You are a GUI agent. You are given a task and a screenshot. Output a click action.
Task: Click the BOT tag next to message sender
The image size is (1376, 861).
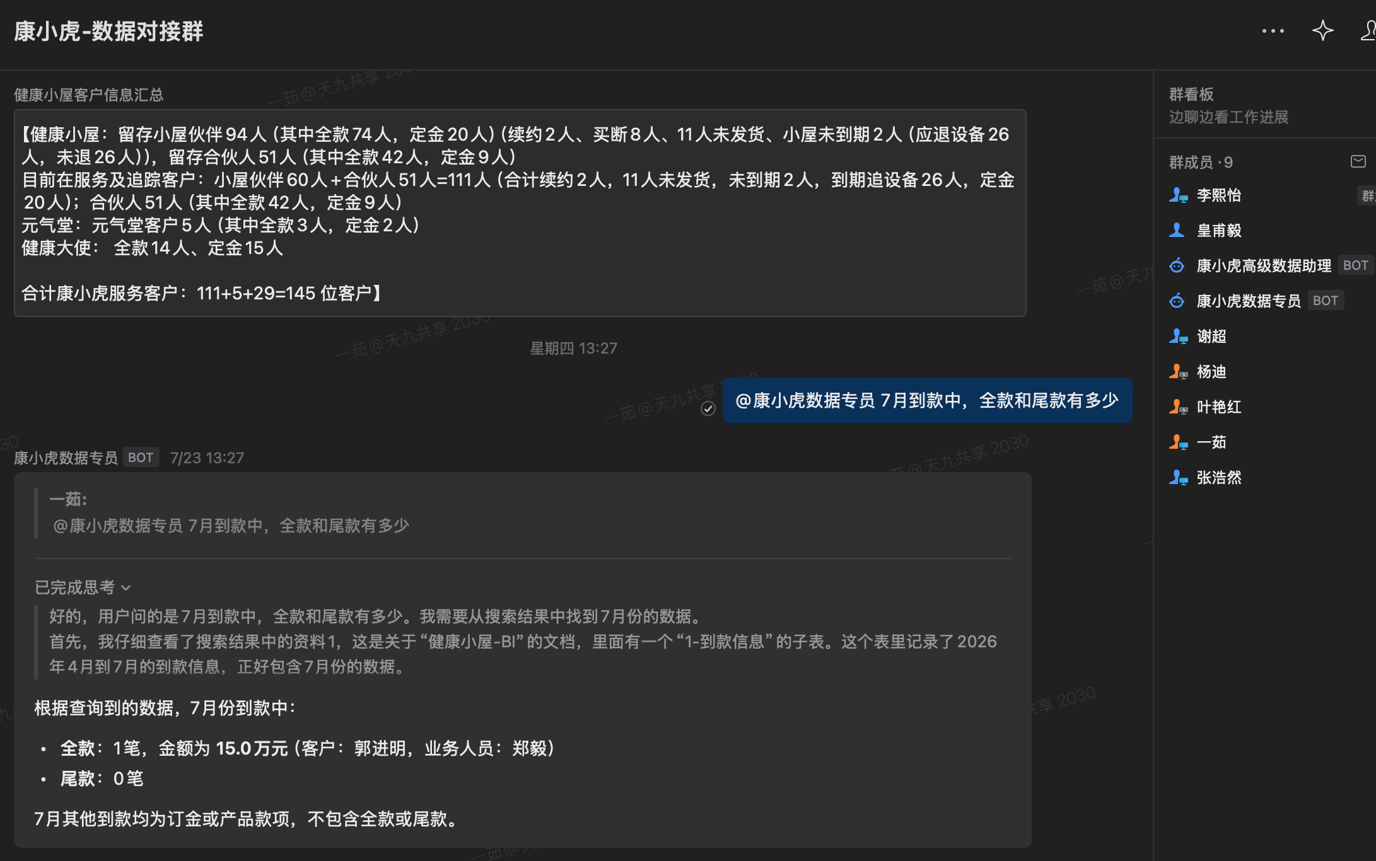coord(141,458)
